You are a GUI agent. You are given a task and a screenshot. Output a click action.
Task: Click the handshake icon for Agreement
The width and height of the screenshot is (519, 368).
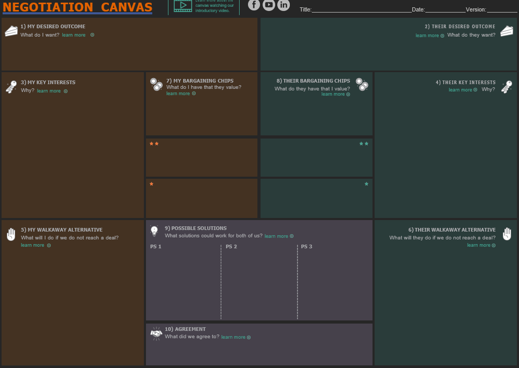pos(156,333)
